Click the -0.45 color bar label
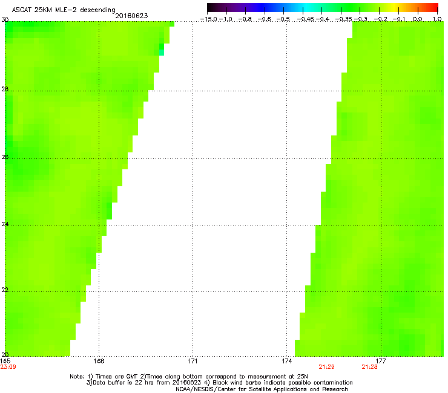The height and width of the screenshot is (393, 448). tap(305, 19)
